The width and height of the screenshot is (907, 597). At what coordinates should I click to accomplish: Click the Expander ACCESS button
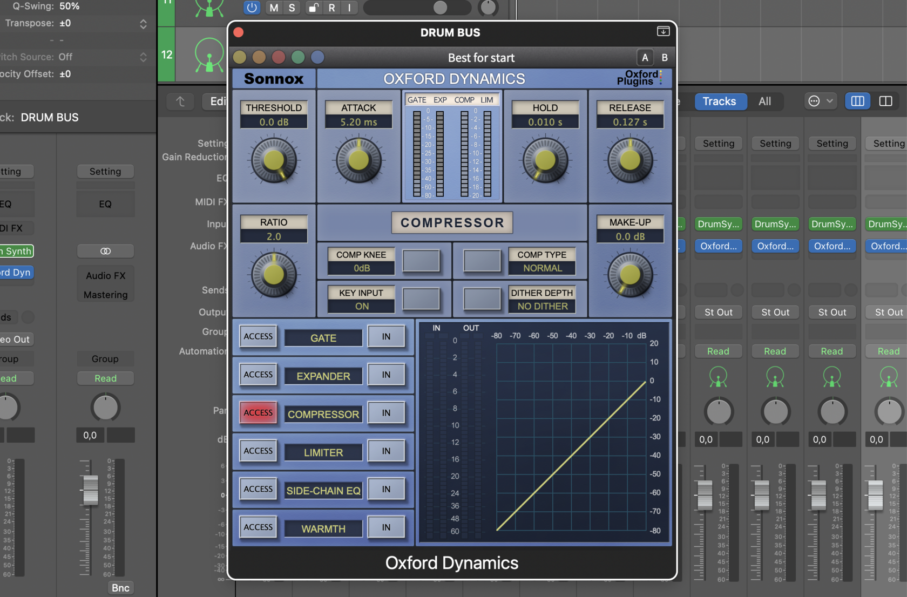pos(258,375)
